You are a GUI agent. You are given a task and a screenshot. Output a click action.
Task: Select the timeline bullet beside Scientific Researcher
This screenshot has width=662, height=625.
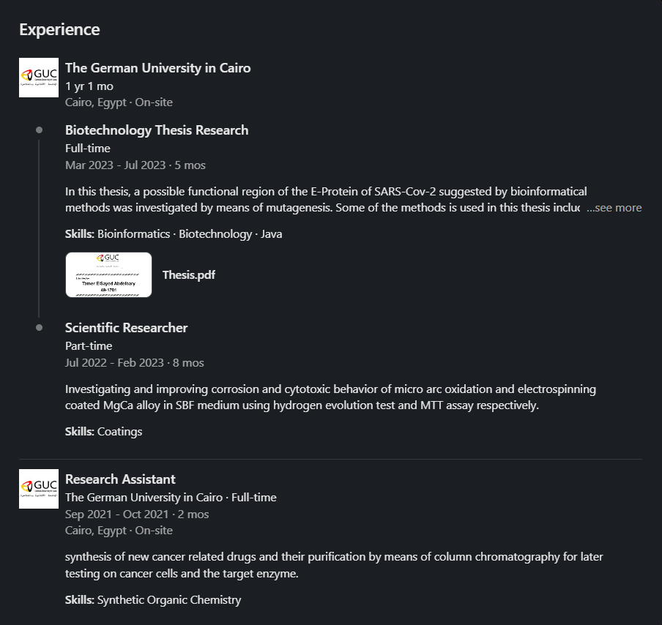click(x=38, y=327)
